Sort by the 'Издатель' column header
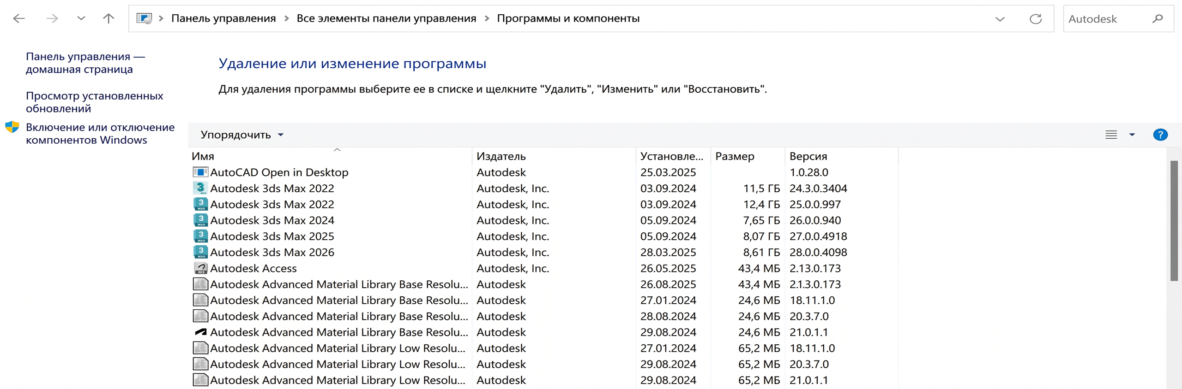1182x389 pixels. [x=554, y=156]
